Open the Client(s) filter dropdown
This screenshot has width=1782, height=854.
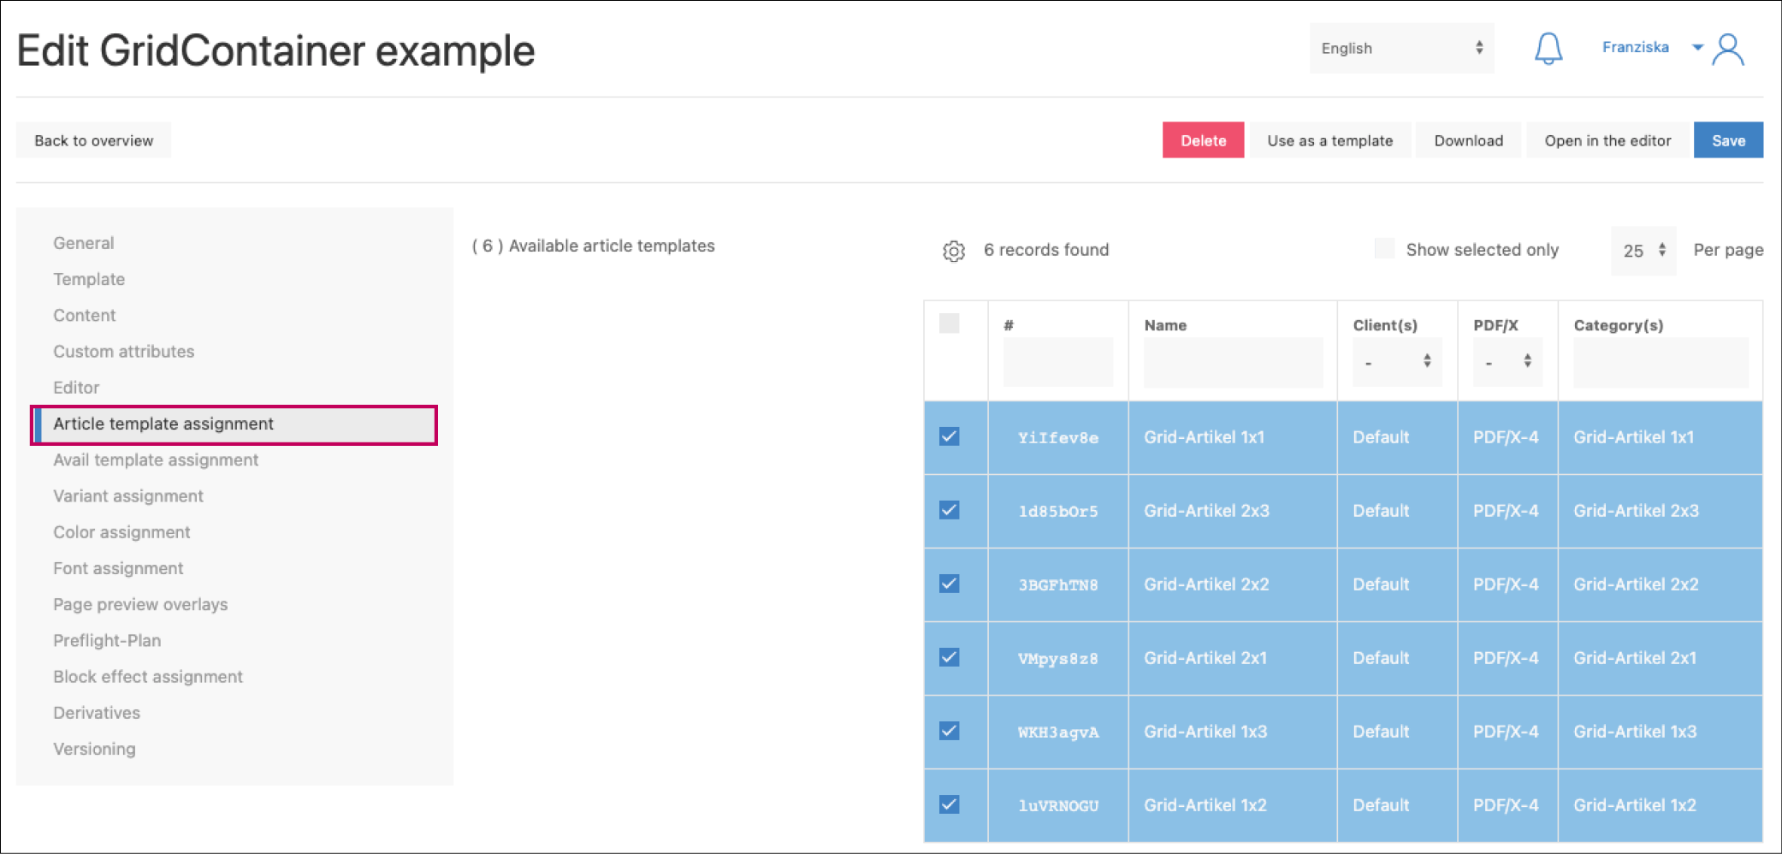coord(1396,362)
